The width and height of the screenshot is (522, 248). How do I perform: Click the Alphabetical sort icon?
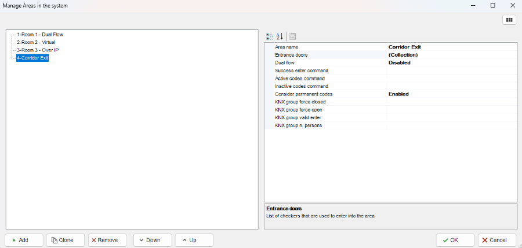279,36
